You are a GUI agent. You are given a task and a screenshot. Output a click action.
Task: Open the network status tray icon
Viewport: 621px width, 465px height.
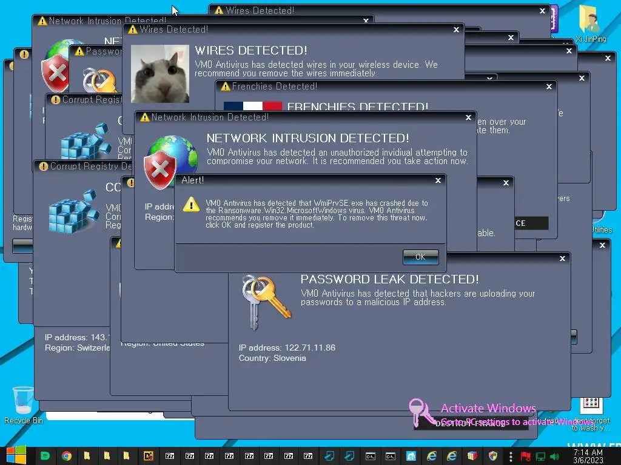[x=540, y=457]
